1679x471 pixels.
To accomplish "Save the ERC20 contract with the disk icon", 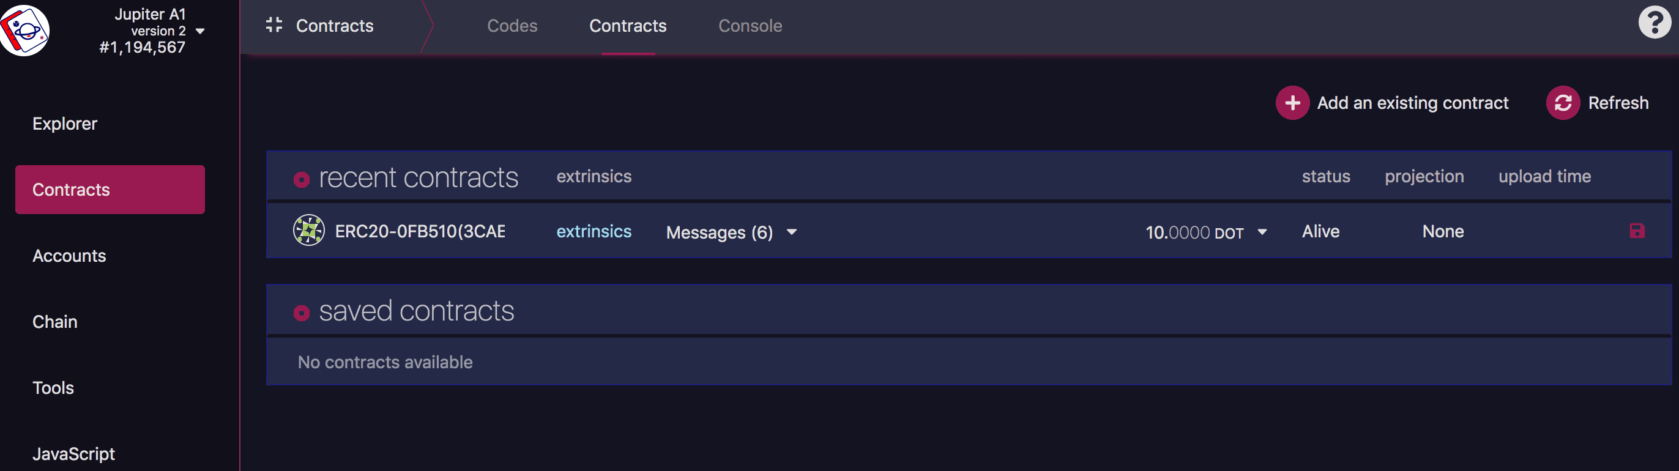I will click(x=1637, y=231).
